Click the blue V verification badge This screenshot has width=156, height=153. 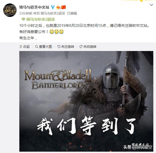[53, 7]
